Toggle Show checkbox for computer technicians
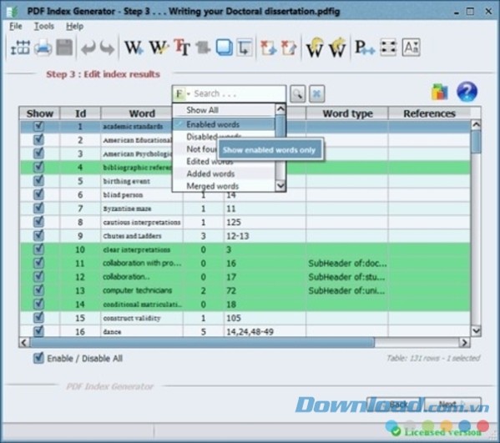The height and width of the screenshot is (443, 500). [39, 290]
